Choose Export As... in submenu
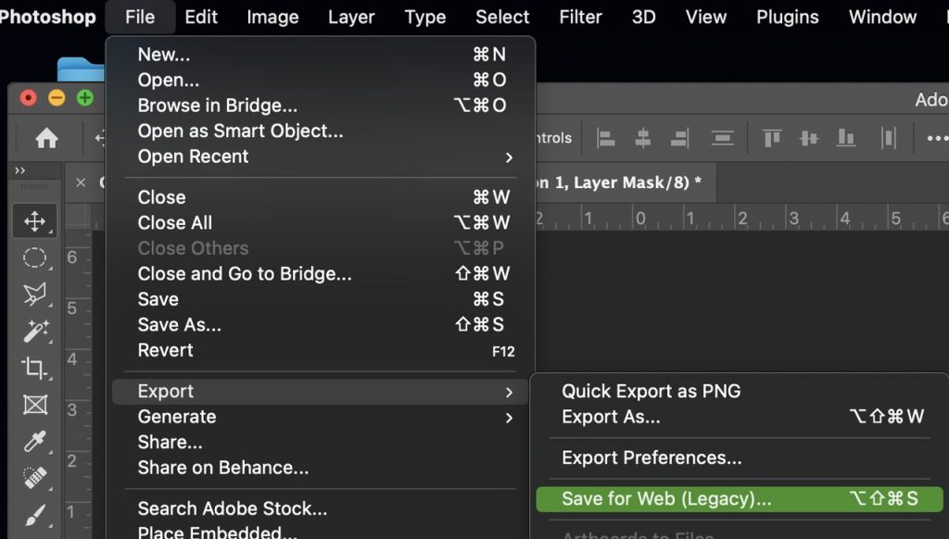 pyautogui.click(x=740, y=416)
